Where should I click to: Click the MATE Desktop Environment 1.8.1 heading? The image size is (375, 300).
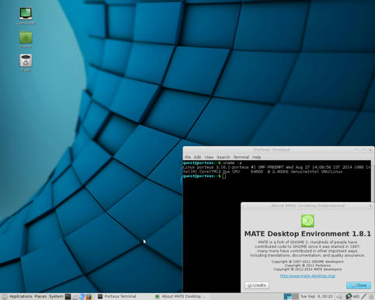click(307, 234)
